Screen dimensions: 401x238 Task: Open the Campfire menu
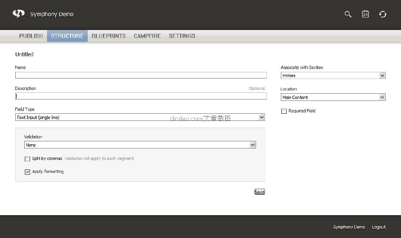pyautogui.click(x=147, y=36)
